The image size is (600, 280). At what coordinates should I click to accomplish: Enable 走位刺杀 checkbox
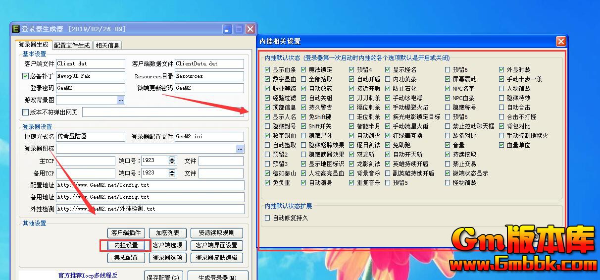(x=352, y=117)
